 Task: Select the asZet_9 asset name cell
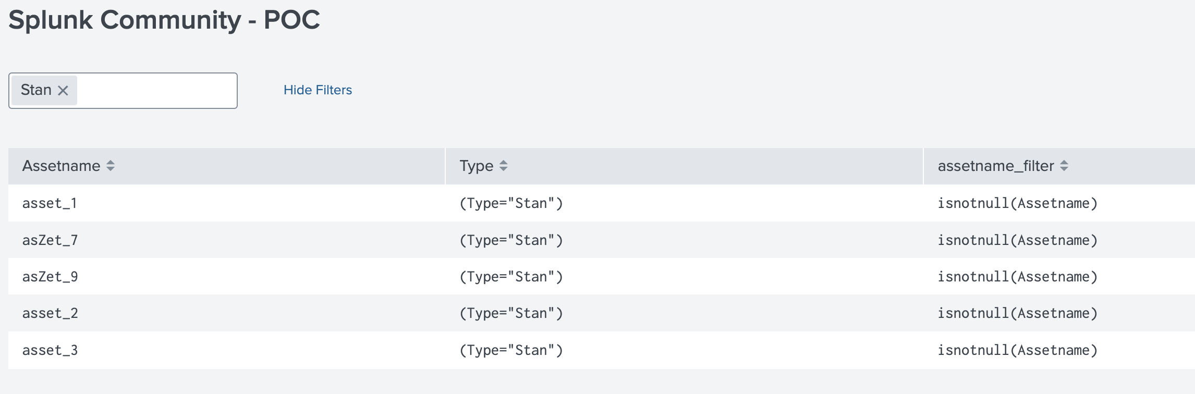[50, 277]
